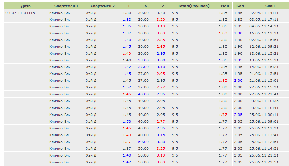Select scan time 16.05.11 13:31
The image size is (289, 166).
[x=264, y=33]
